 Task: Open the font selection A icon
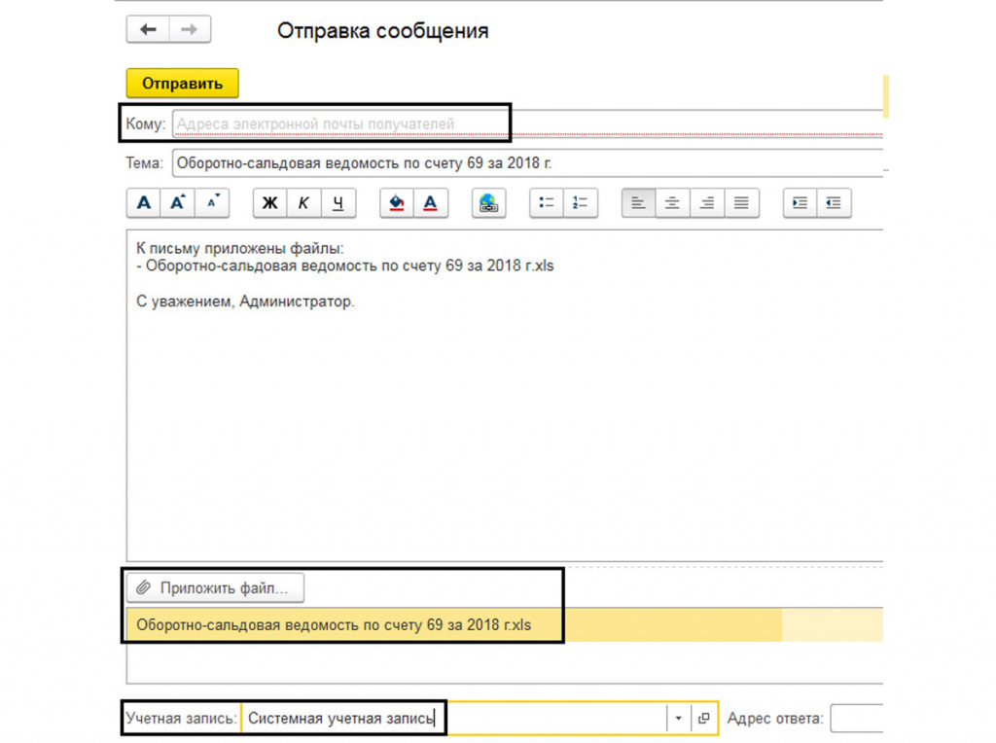tap(144, 203)
